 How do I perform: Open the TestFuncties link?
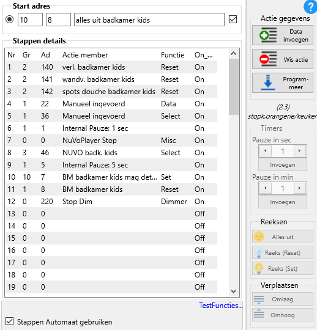tap(221, 306)
